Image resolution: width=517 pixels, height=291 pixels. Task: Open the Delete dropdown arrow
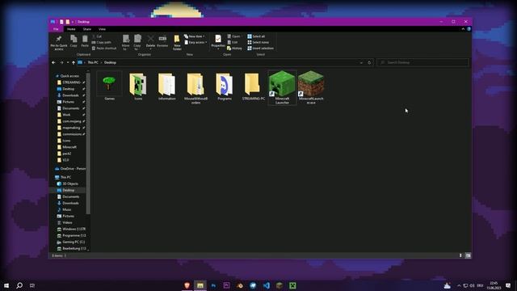150,49
